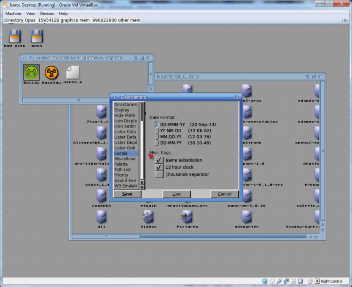Enable the Thousands separator checkbox
352x287 pixels.
(x=159, y=174)
